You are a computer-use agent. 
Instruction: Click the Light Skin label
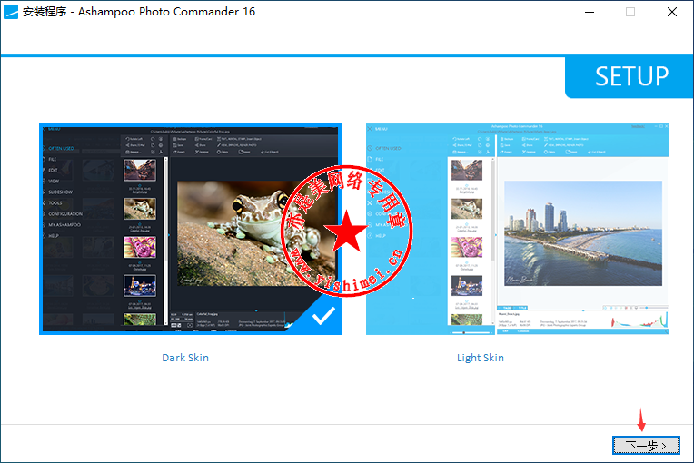point(481,358)
